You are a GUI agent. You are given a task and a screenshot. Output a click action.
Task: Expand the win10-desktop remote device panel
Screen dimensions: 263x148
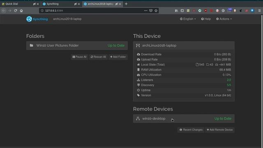point(184,118)
